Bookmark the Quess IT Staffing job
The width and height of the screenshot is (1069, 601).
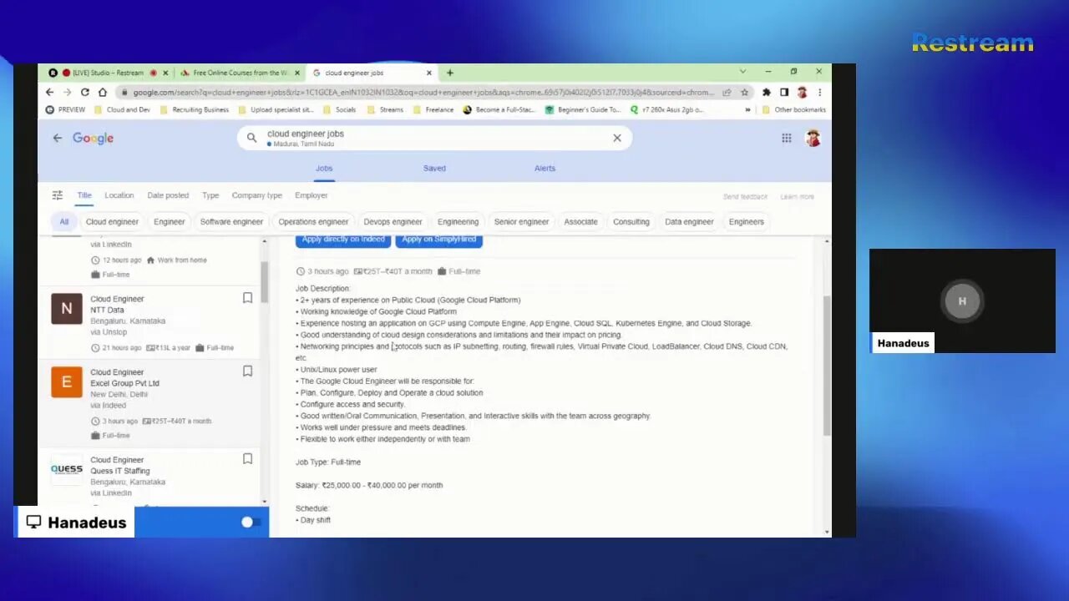[x=247, y=459]
